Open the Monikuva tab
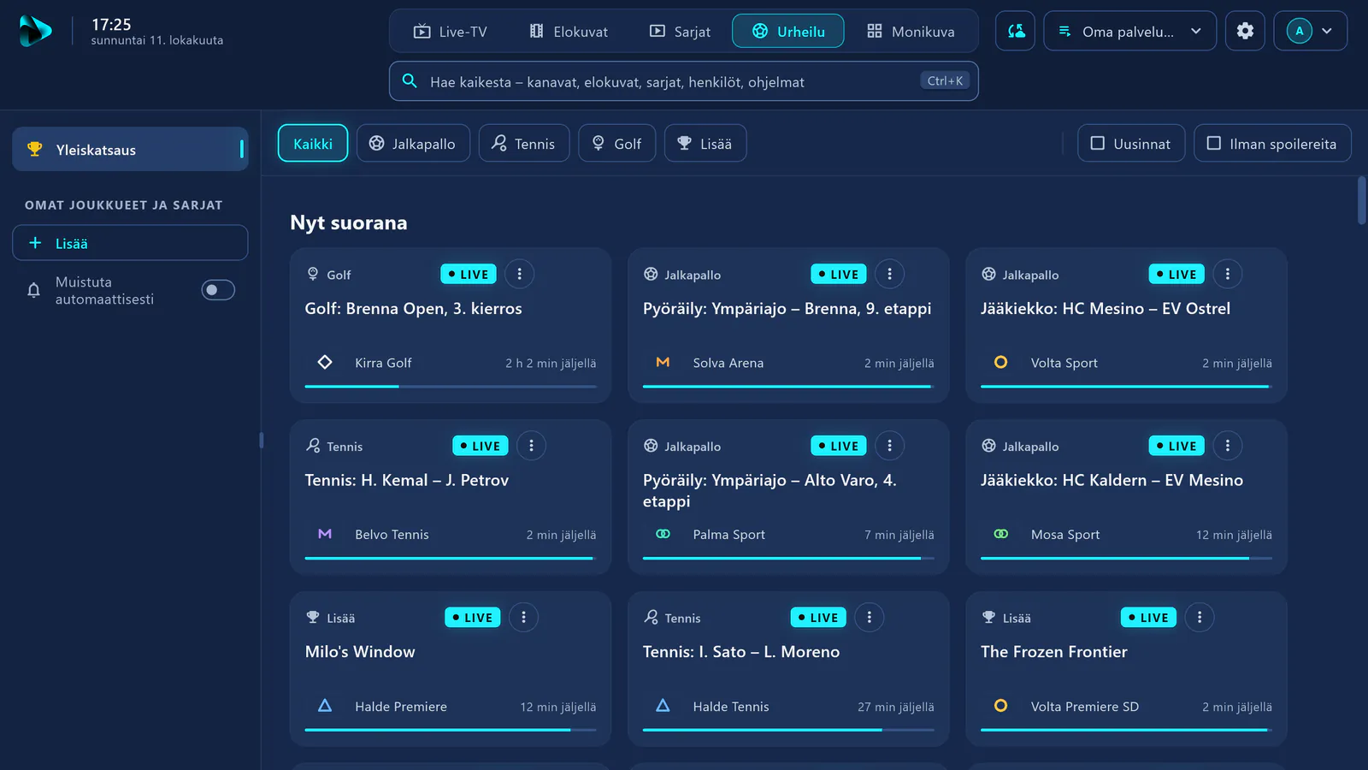This screenshot has width=1368, height=770. 911,32
